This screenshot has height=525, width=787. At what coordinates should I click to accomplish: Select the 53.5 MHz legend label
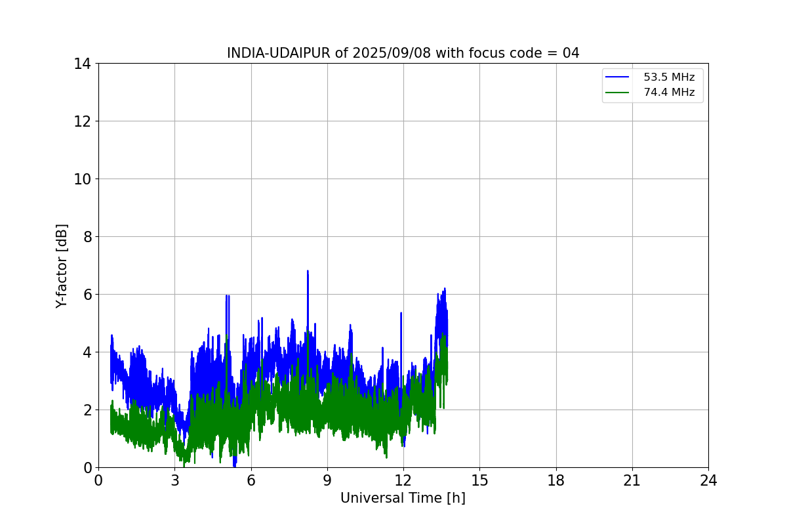(669, 77)
